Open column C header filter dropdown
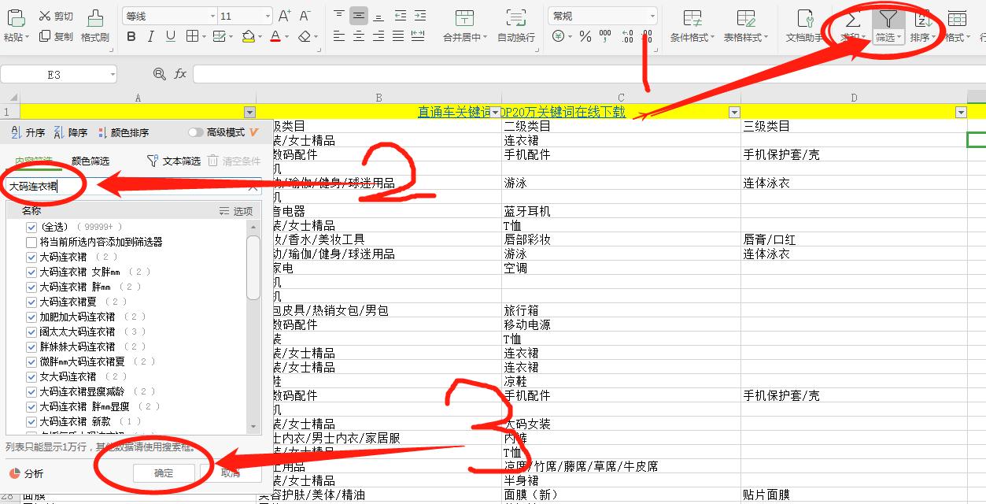The width and height of the screenshot is (986, 504). click(733, 112)
